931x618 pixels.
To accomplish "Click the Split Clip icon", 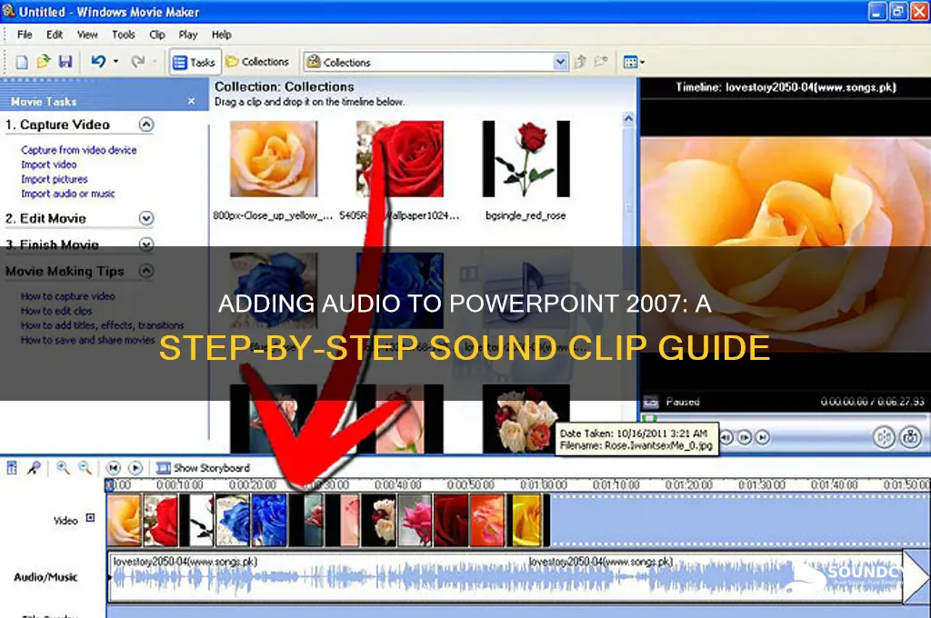I will point(884,437).
